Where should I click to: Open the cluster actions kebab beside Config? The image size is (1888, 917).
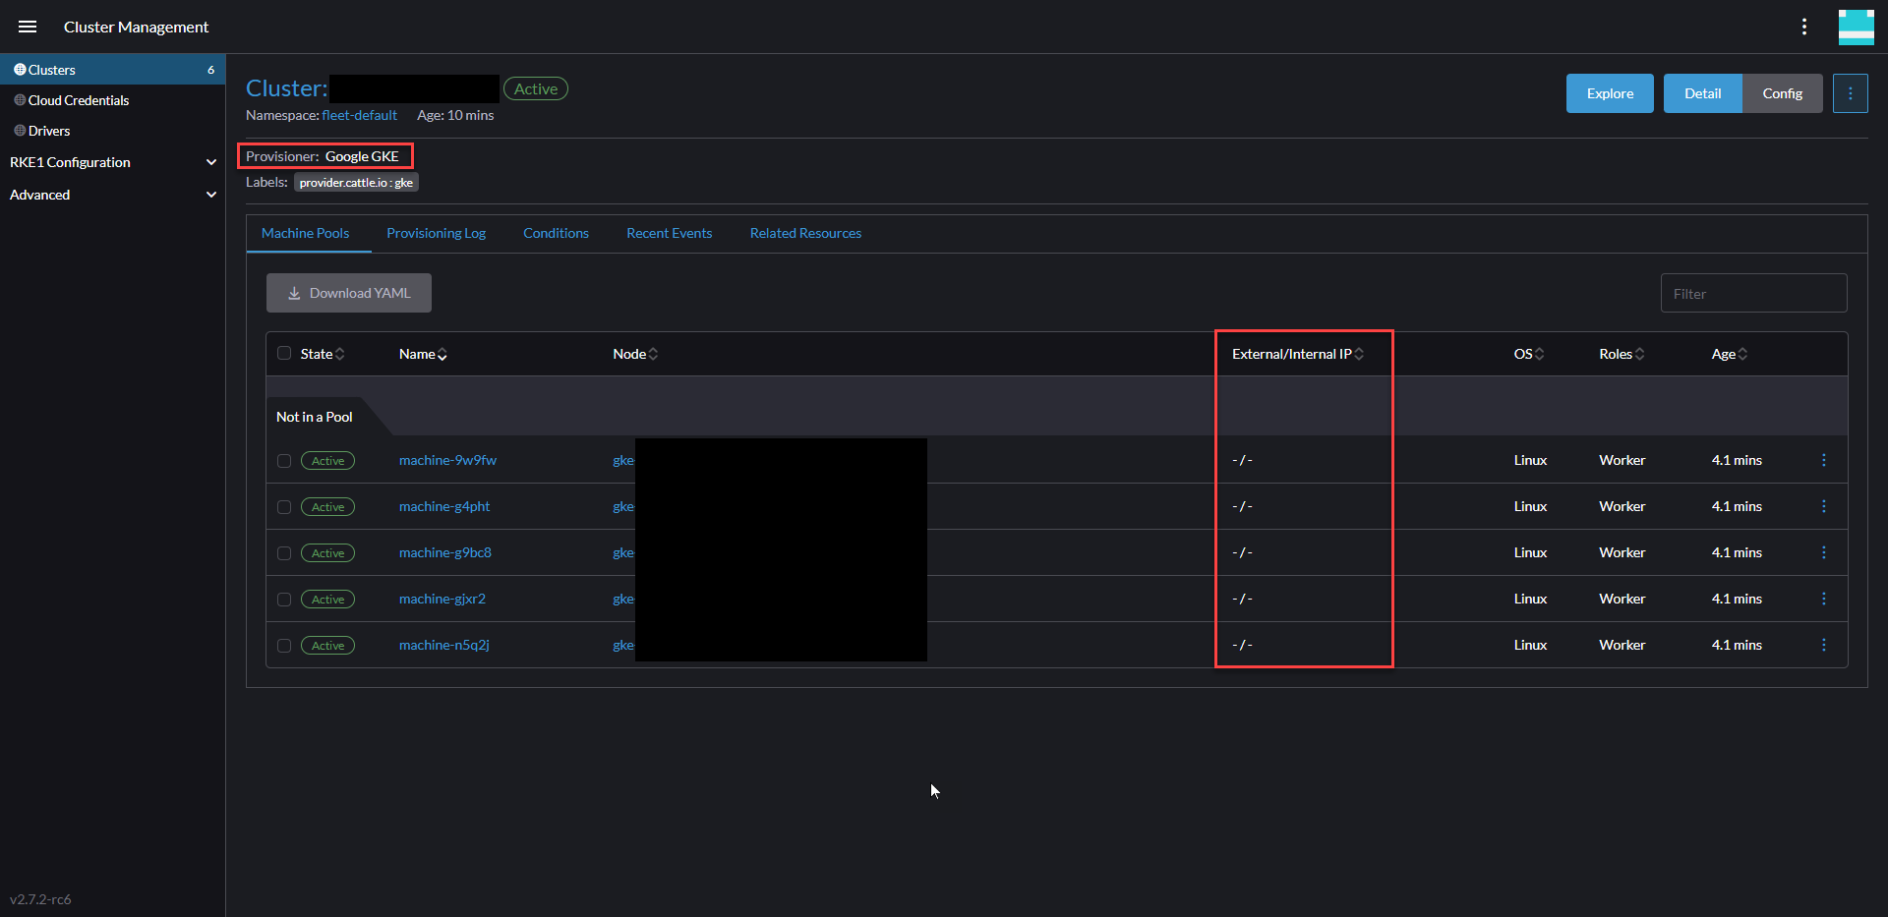coord(1851,92)
